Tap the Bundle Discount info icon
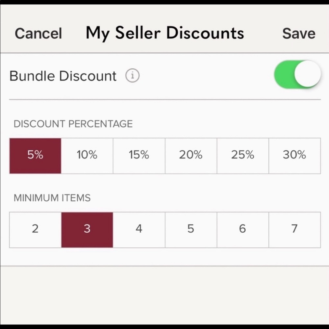 (132, 76)
